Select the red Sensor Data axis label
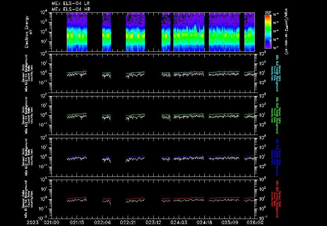The width and height of the screenshot is (327, 226). point(276,199)
